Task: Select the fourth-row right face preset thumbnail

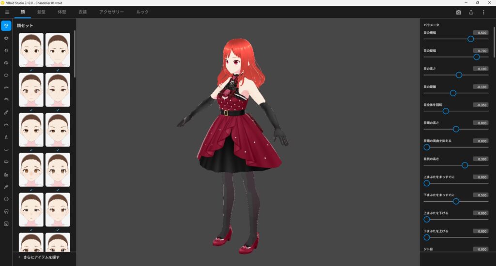Action: [x=58, y=170]
